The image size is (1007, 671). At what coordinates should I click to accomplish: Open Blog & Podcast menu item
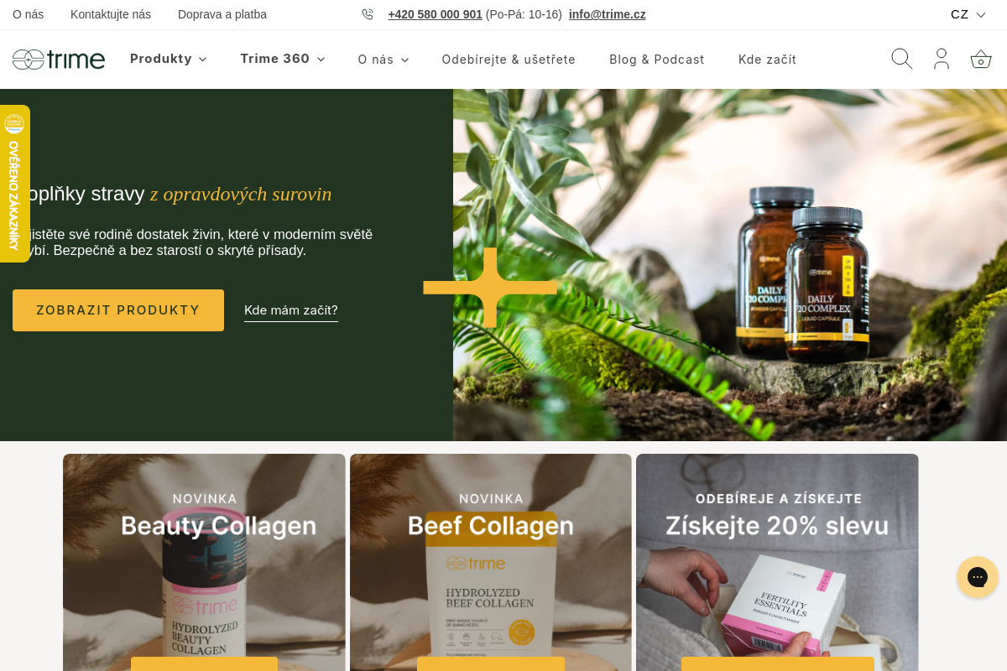pyautogui.click(x=657, y=60)
